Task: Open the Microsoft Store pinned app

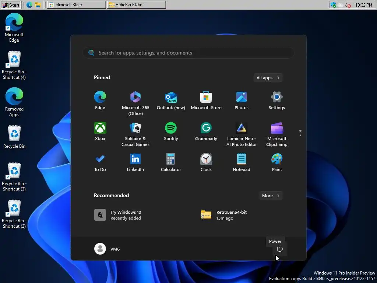Action: (206, 101)
